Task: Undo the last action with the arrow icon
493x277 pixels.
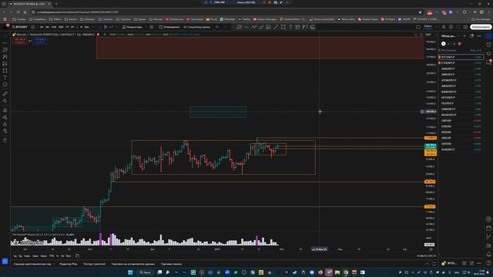Action: [217, 27]
